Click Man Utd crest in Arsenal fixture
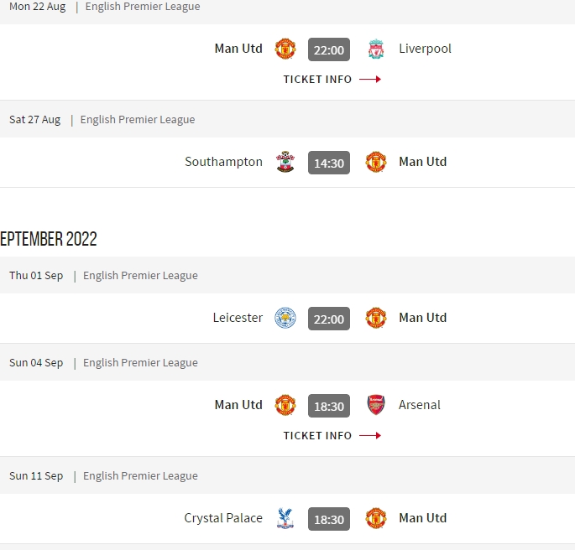Viewport: 575px width, 550px height. tap(285, 405)
